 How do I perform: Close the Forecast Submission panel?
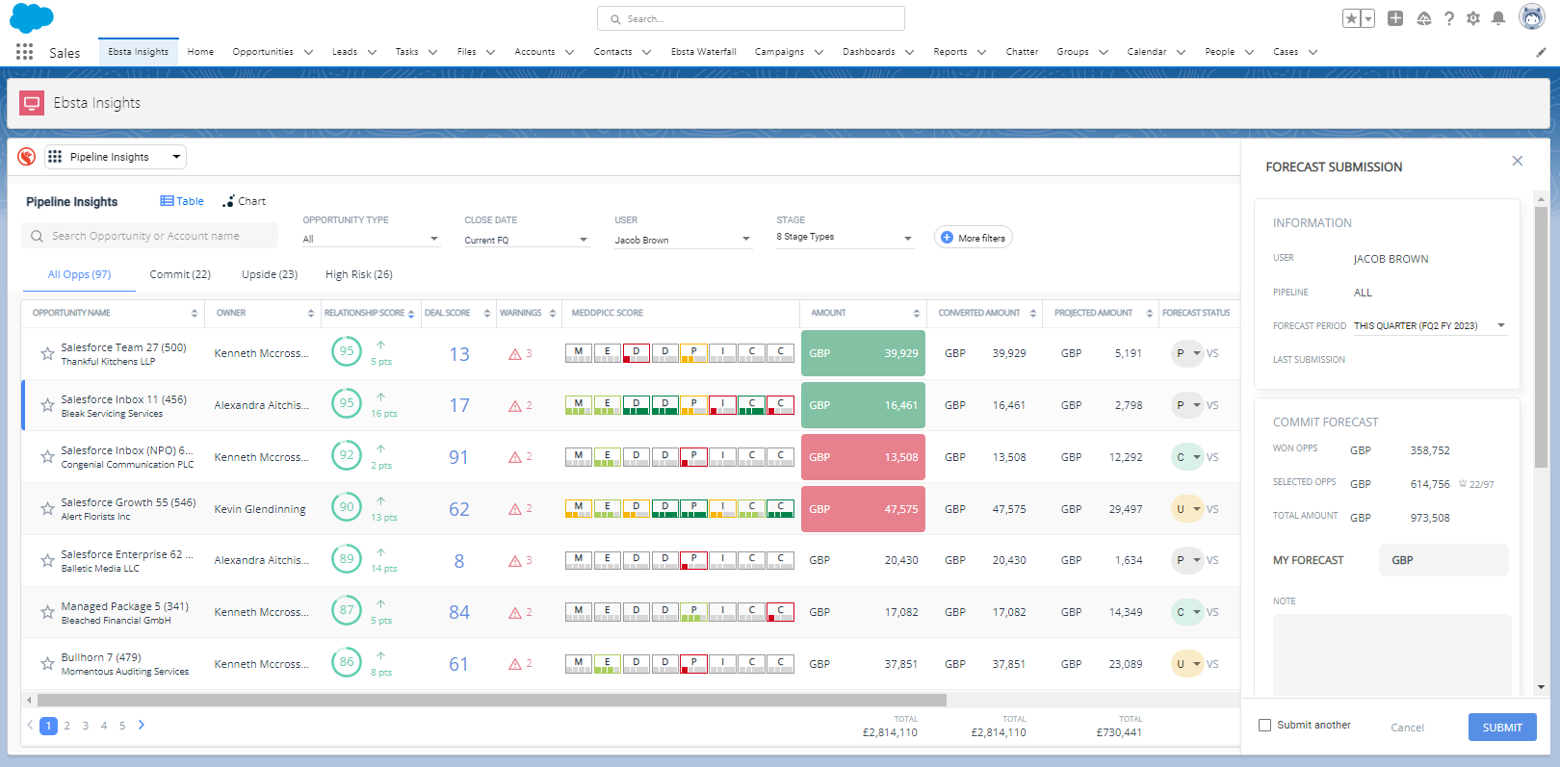click(1517, 161)
